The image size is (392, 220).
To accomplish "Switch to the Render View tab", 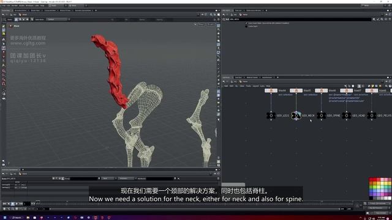I will pyautogui.click(x=36, y=10).
